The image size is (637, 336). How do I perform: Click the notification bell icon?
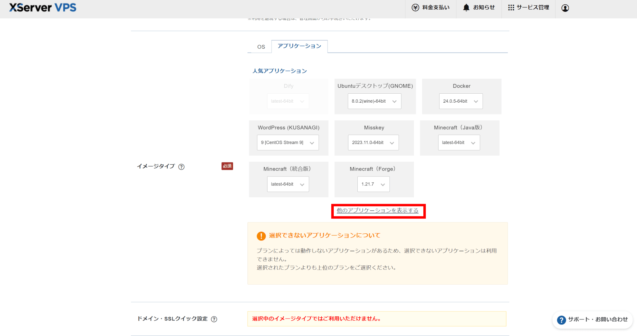466,7
